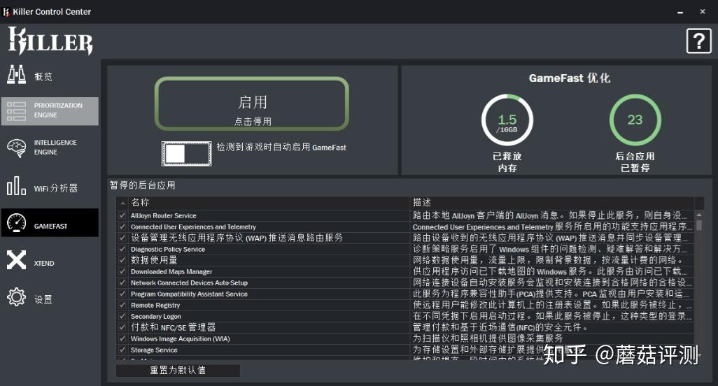Viewport: 718px width, 386px height.
Task: Uncheck AllJoyn Router Service
Action: (x=122, y=215)
